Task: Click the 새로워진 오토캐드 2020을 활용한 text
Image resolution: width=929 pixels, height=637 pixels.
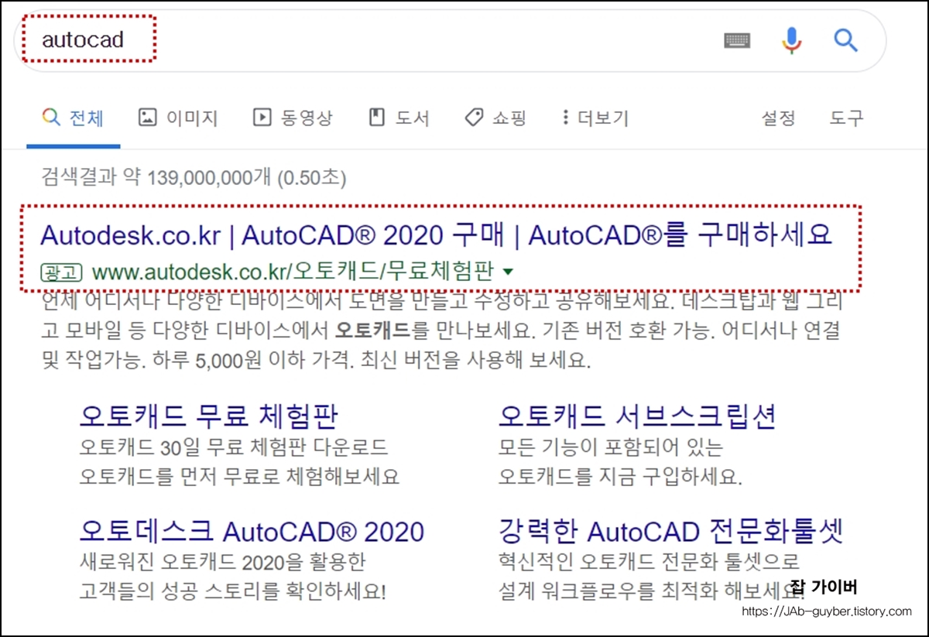Action: (222, 560)
